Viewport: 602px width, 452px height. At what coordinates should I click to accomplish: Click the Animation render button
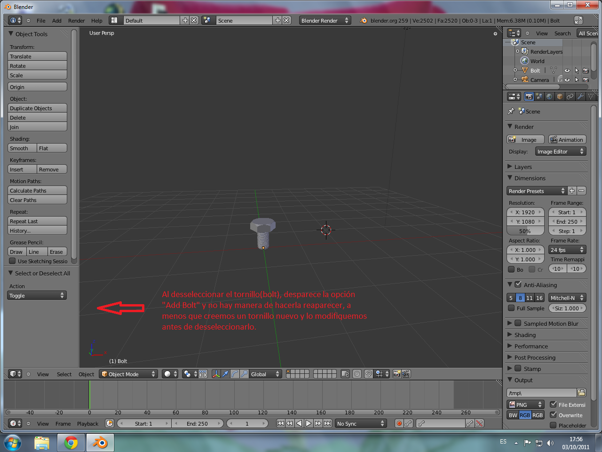pos(567,139)
